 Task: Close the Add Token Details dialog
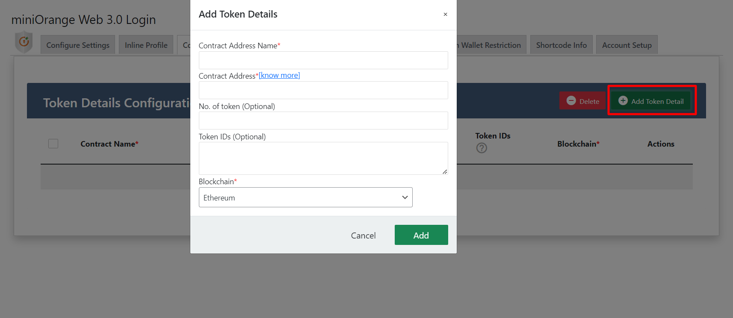tap(445, 14)
